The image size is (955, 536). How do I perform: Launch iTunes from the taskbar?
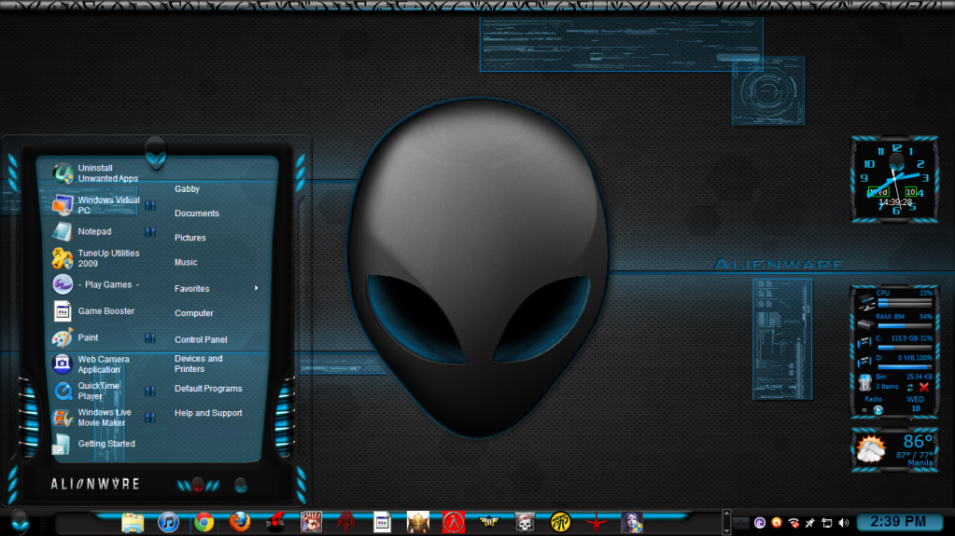(x=168, y=523)
